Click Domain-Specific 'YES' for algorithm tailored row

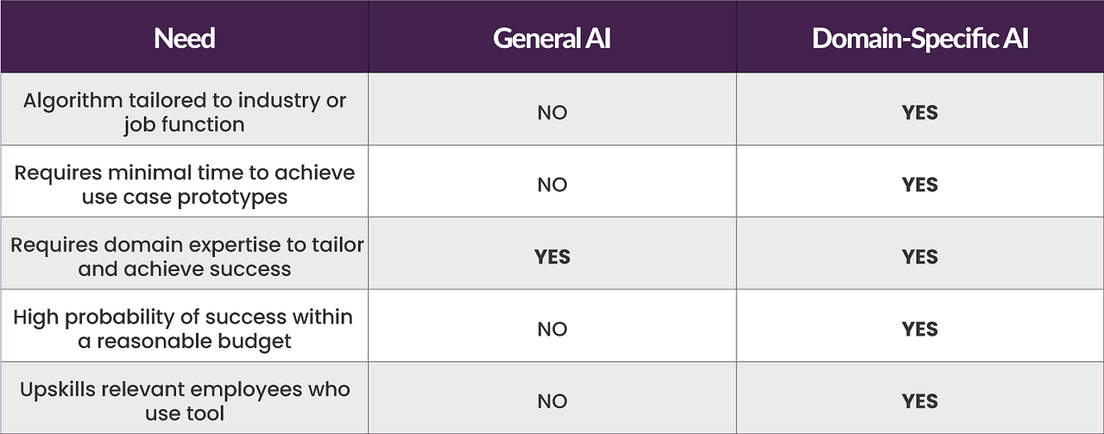pos(920,113)
